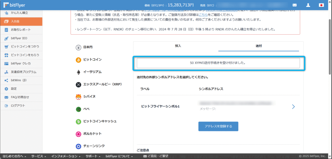Open 友達招待プログラム in the sidebar

point(21,72)
